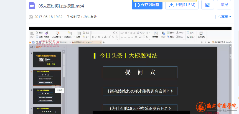This screenshot has width=239, height=114.
Task: Open the font size combo box
Action: [x=109, y=33]
